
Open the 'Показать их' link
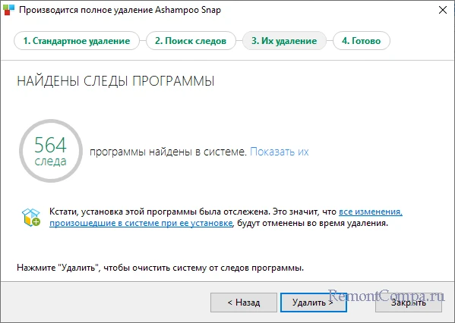pos(279,152)
